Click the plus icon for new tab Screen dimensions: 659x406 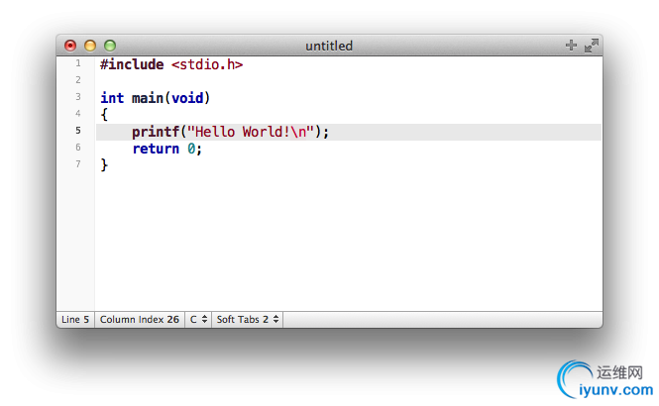[x=571, y=46]
